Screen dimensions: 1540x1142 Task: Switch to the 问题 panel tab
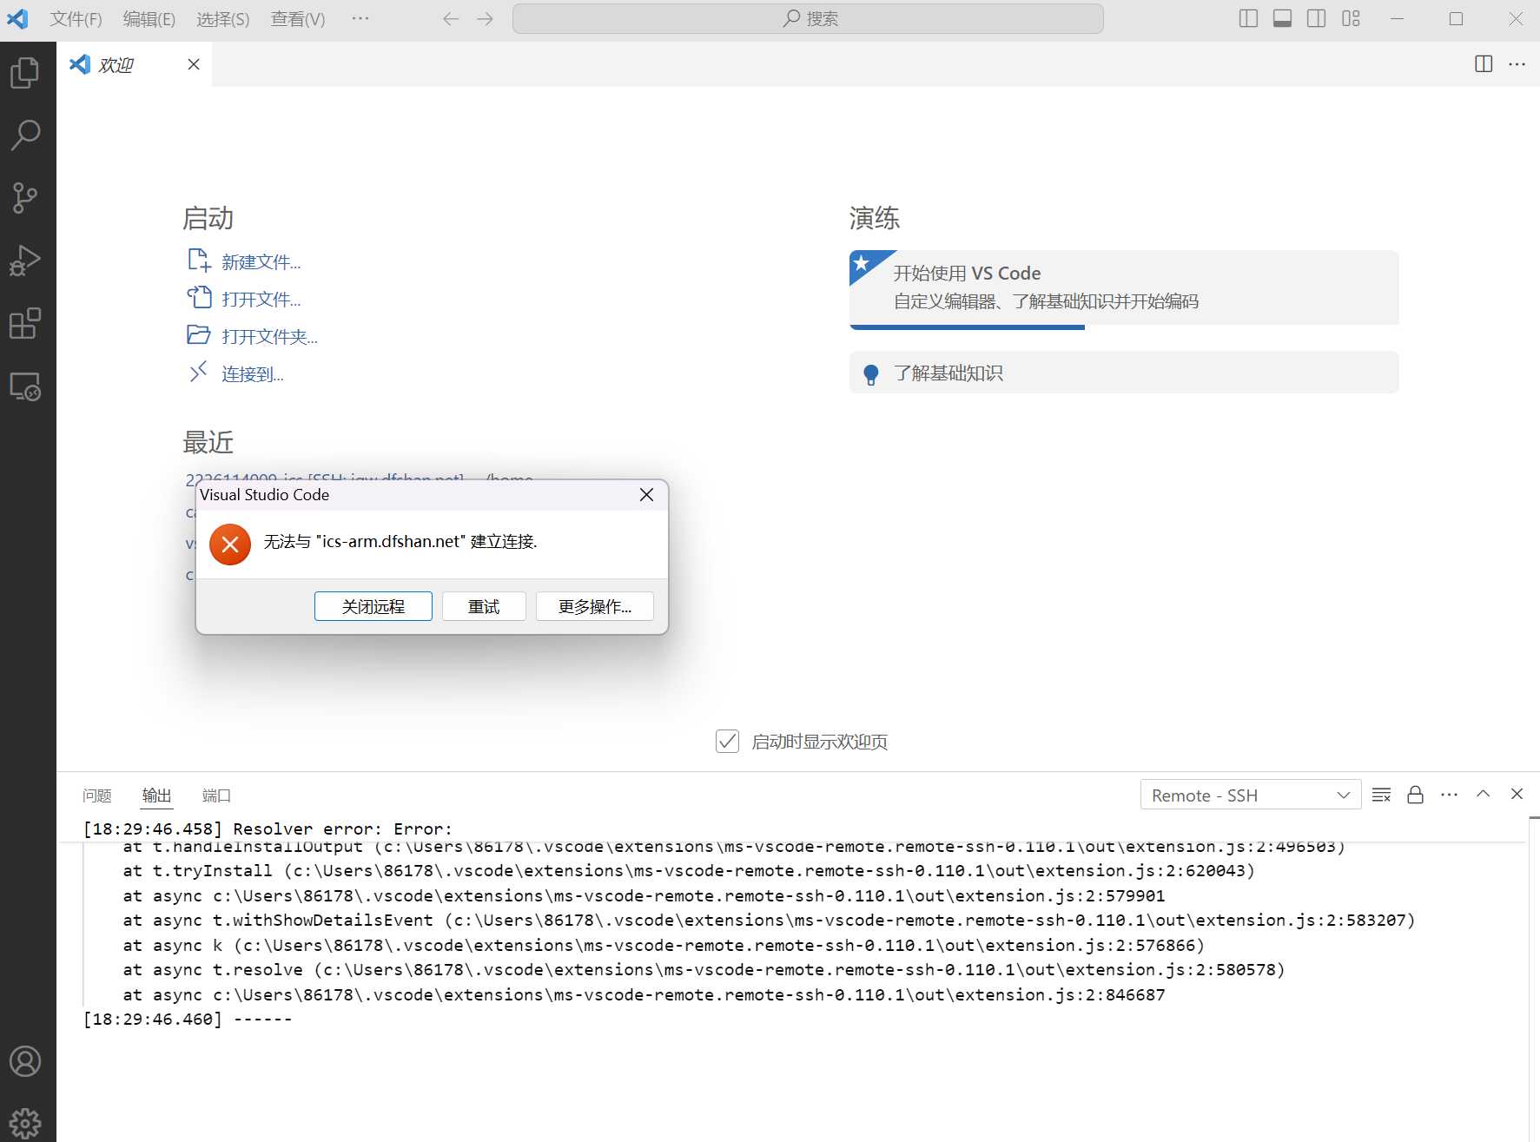[x=97, y=795]
